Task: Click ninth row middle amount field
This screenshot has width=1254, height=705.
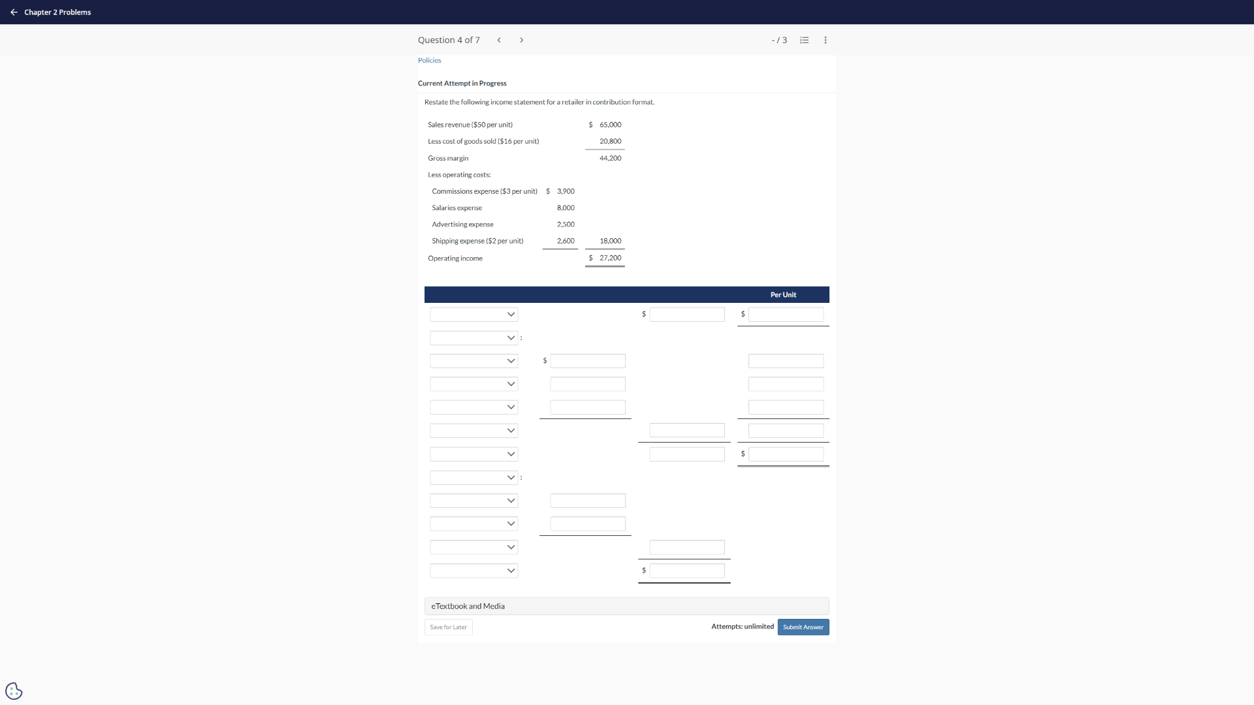Action: coord(588,501)
